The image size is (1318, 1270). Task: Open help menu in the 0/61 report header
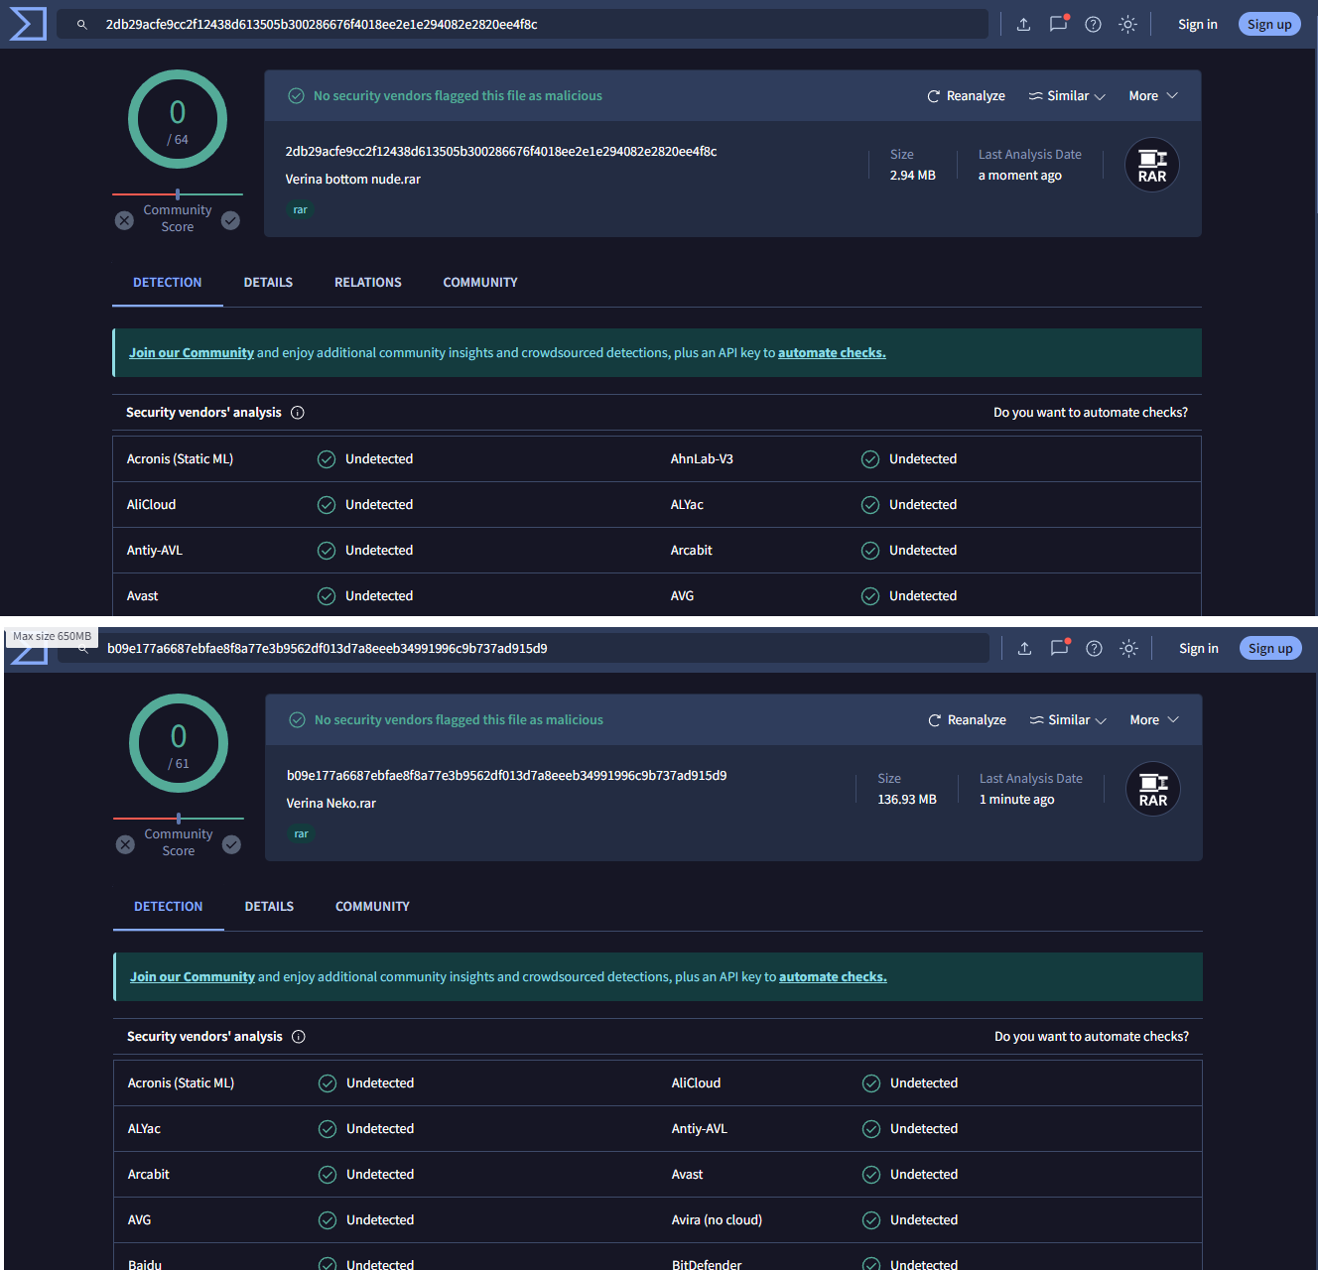coord(1094,649)
